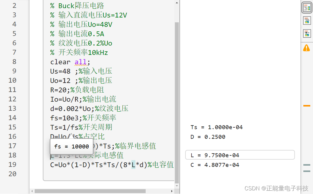The width and height of the screenshot is (313, 194).
Task: Select the 'Hide Code' layout view icon
Action: [x=307, y=33]
